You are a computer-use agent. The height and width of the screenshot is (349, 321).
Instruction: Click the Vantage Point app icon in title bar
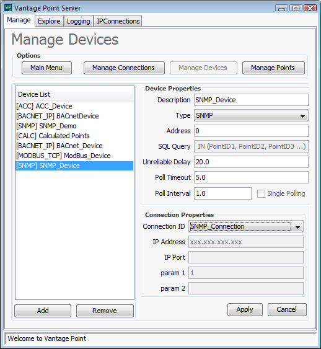tap(8, 8)
